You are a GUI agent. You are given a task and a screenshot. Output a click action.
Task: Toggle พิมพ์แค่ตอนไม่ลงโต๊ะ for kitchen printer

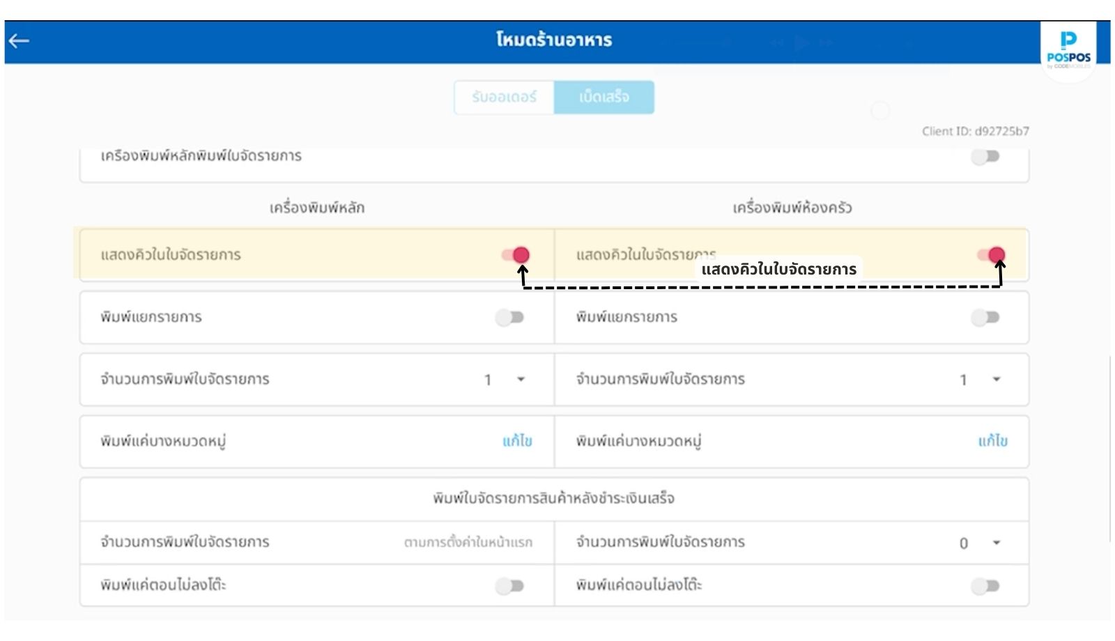click(985, 586)
